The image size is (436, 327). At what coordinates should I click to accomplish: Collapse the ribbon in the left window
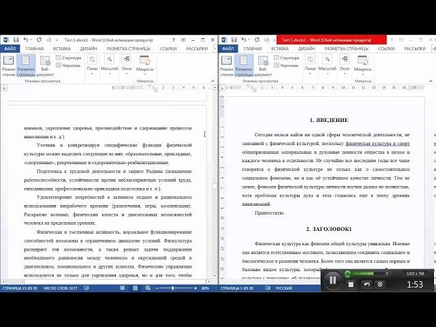coord(213,81)
